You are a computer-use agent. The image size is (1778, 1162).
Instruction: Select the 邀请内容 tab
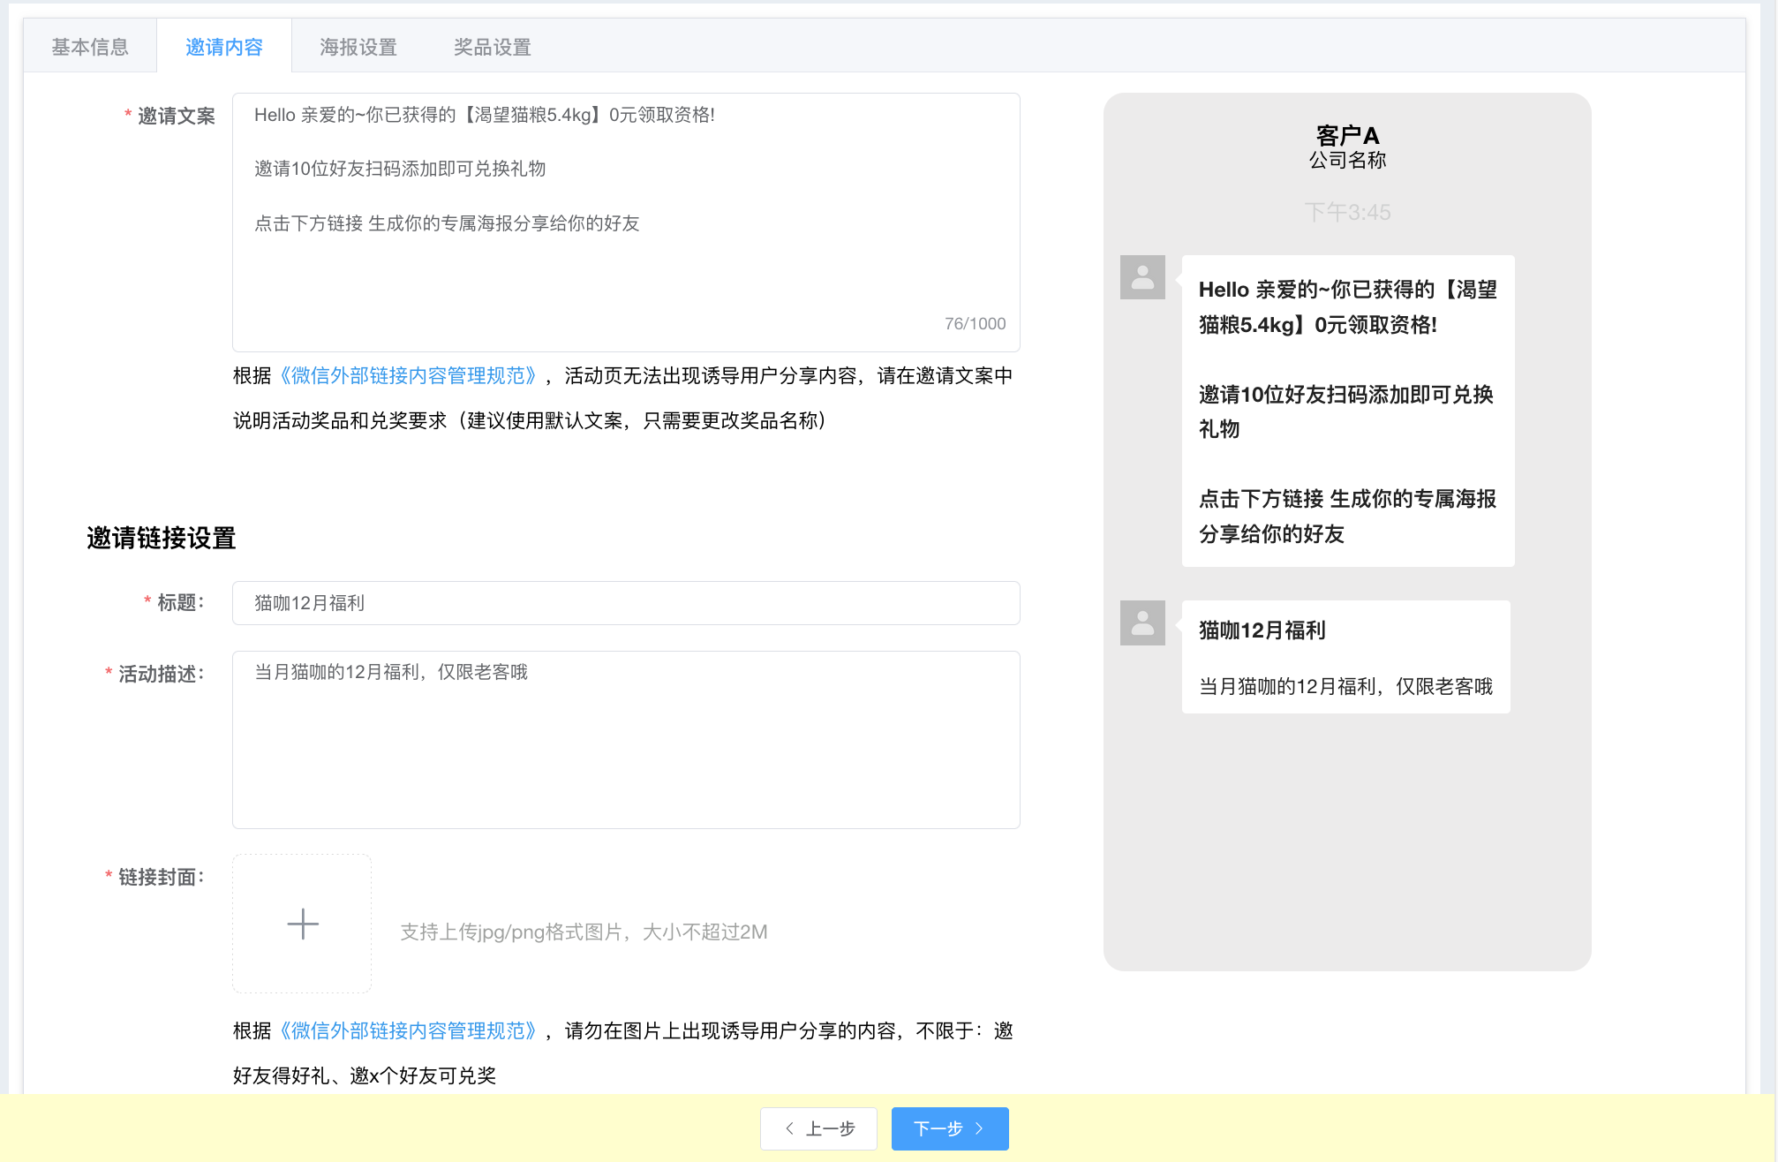click(x=224, y=47)
